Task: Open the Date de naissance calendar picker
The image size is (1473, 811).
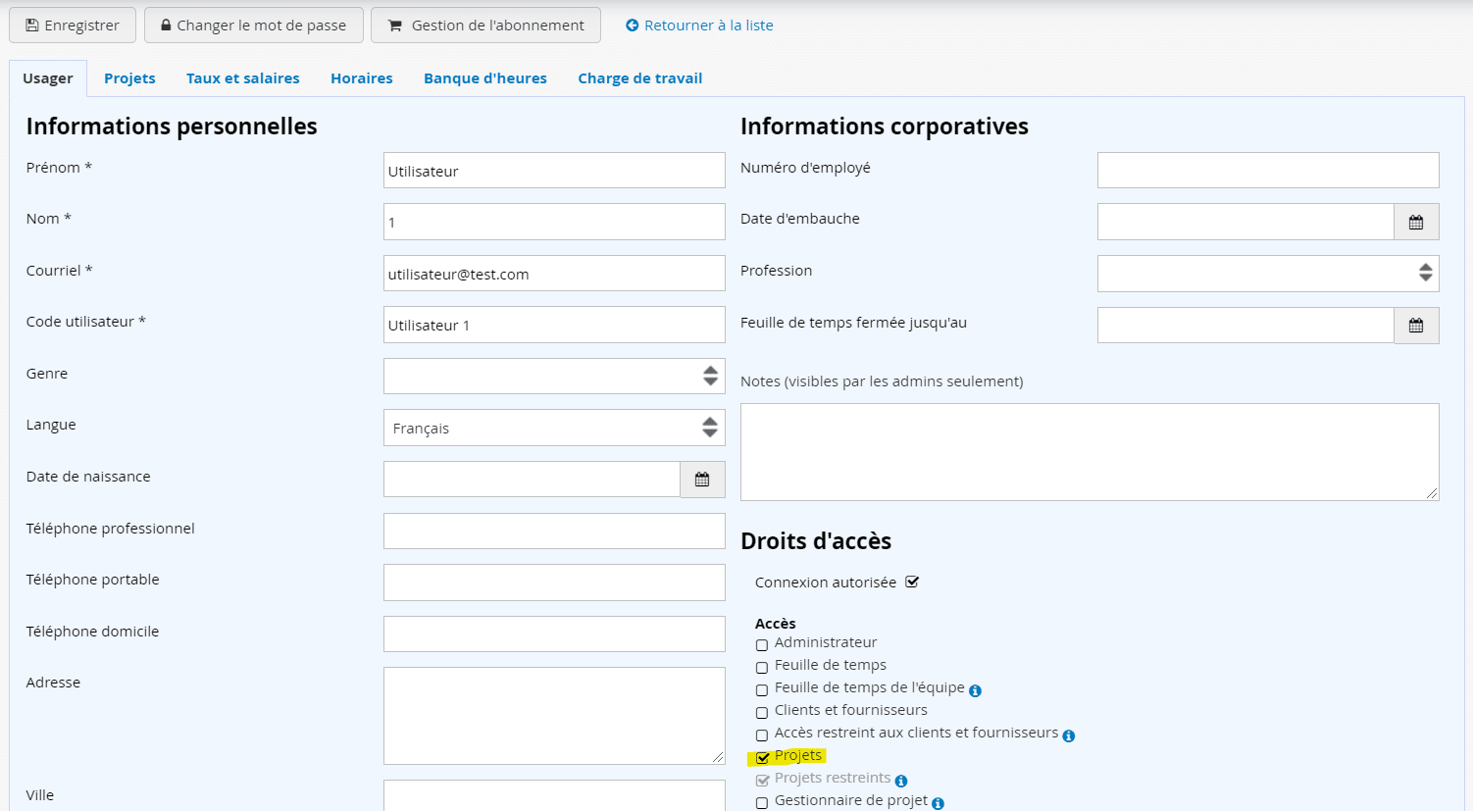Action: coord(702,480)
